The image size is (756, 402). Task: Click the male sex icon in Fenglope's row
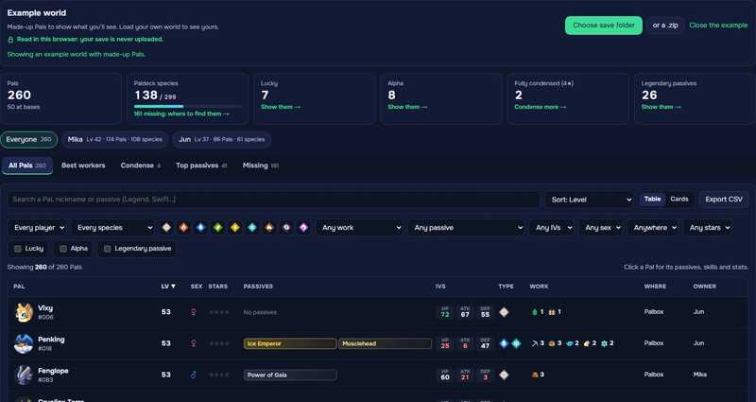point(194,375)
